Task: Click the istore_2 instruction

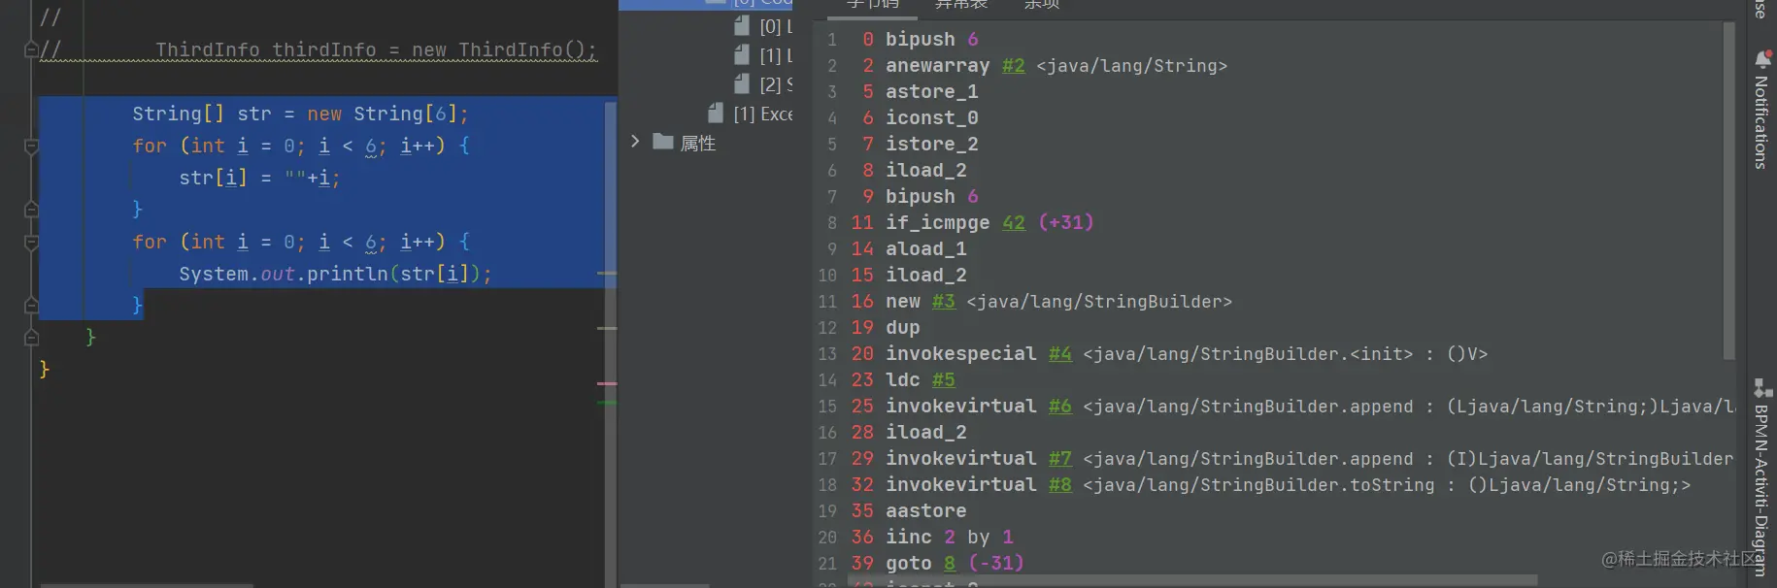Action: click(931, 145)
